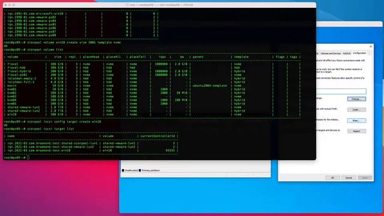
Task: Click 'storpool iscsi target list' command line
Action: pos(50,129)
